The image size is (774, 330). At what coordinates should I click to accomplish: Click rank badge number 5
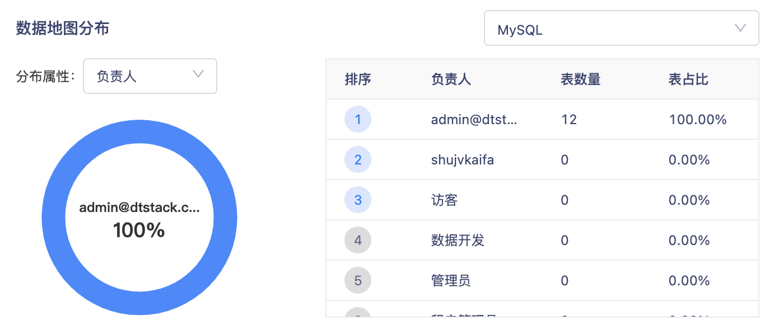(x=358, y=281)
